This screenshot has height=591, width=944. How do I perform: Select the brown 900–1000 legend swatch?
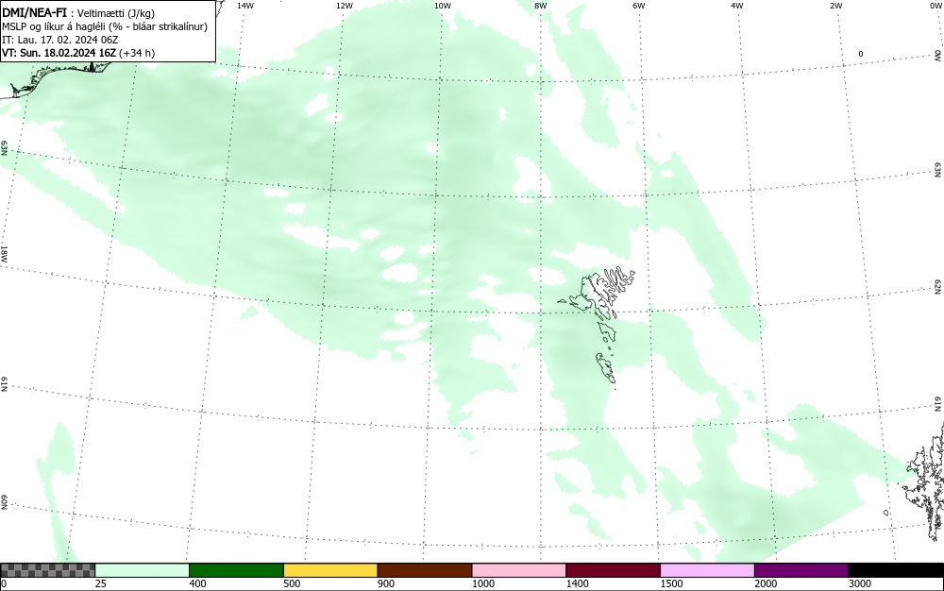pos(425,570)
